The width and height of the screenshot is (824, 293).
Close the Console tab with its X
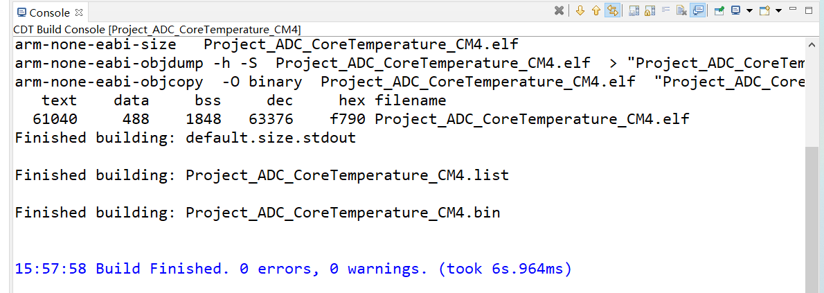(x=78, y=12)
